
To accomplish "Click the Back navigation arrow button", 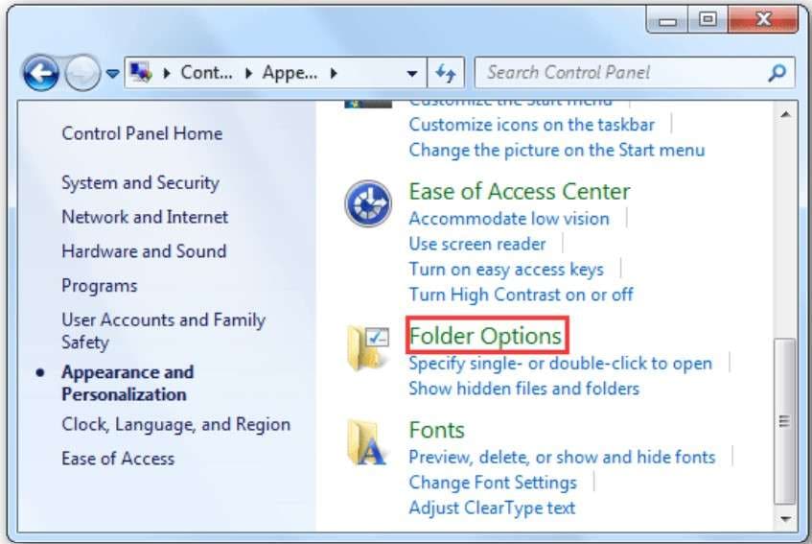I will click(40, 73).
